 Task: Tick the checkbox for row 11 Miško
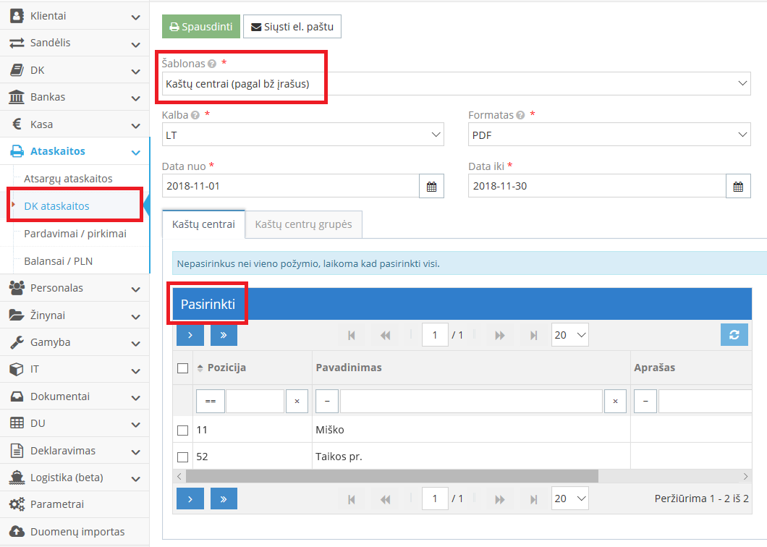coord(183,431)
